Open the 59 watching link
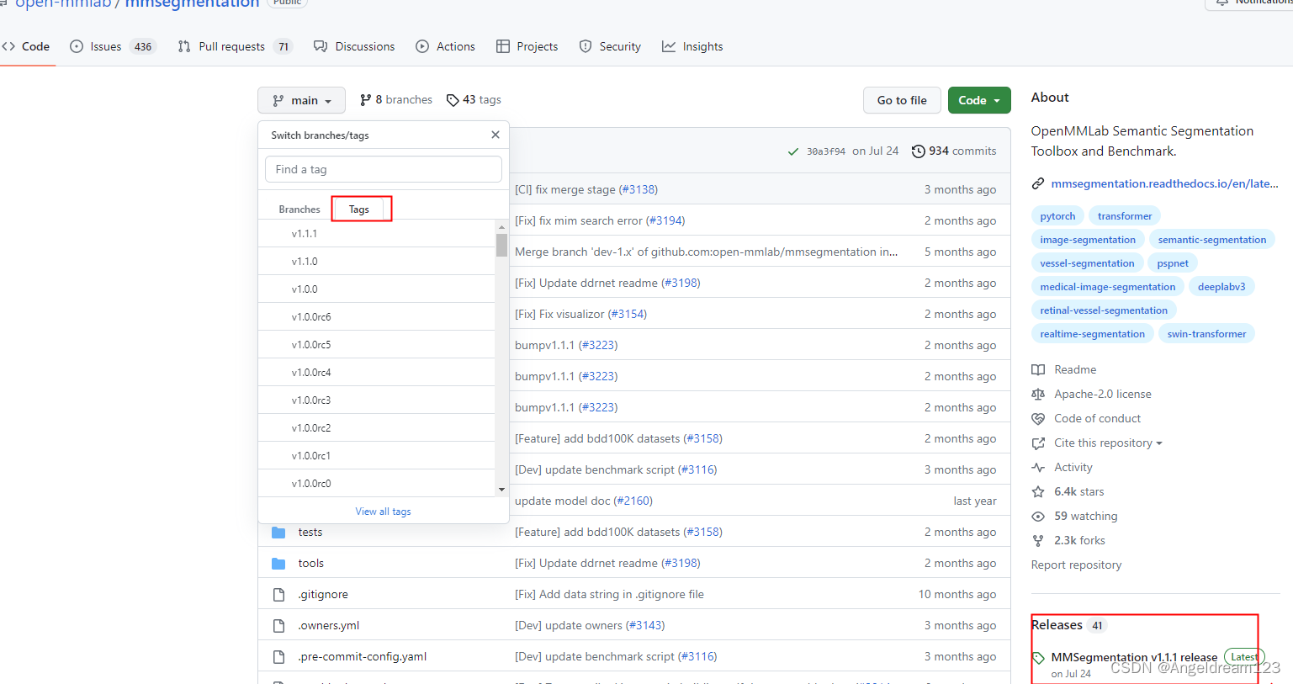1293x684 pixels. (1075, 516)
